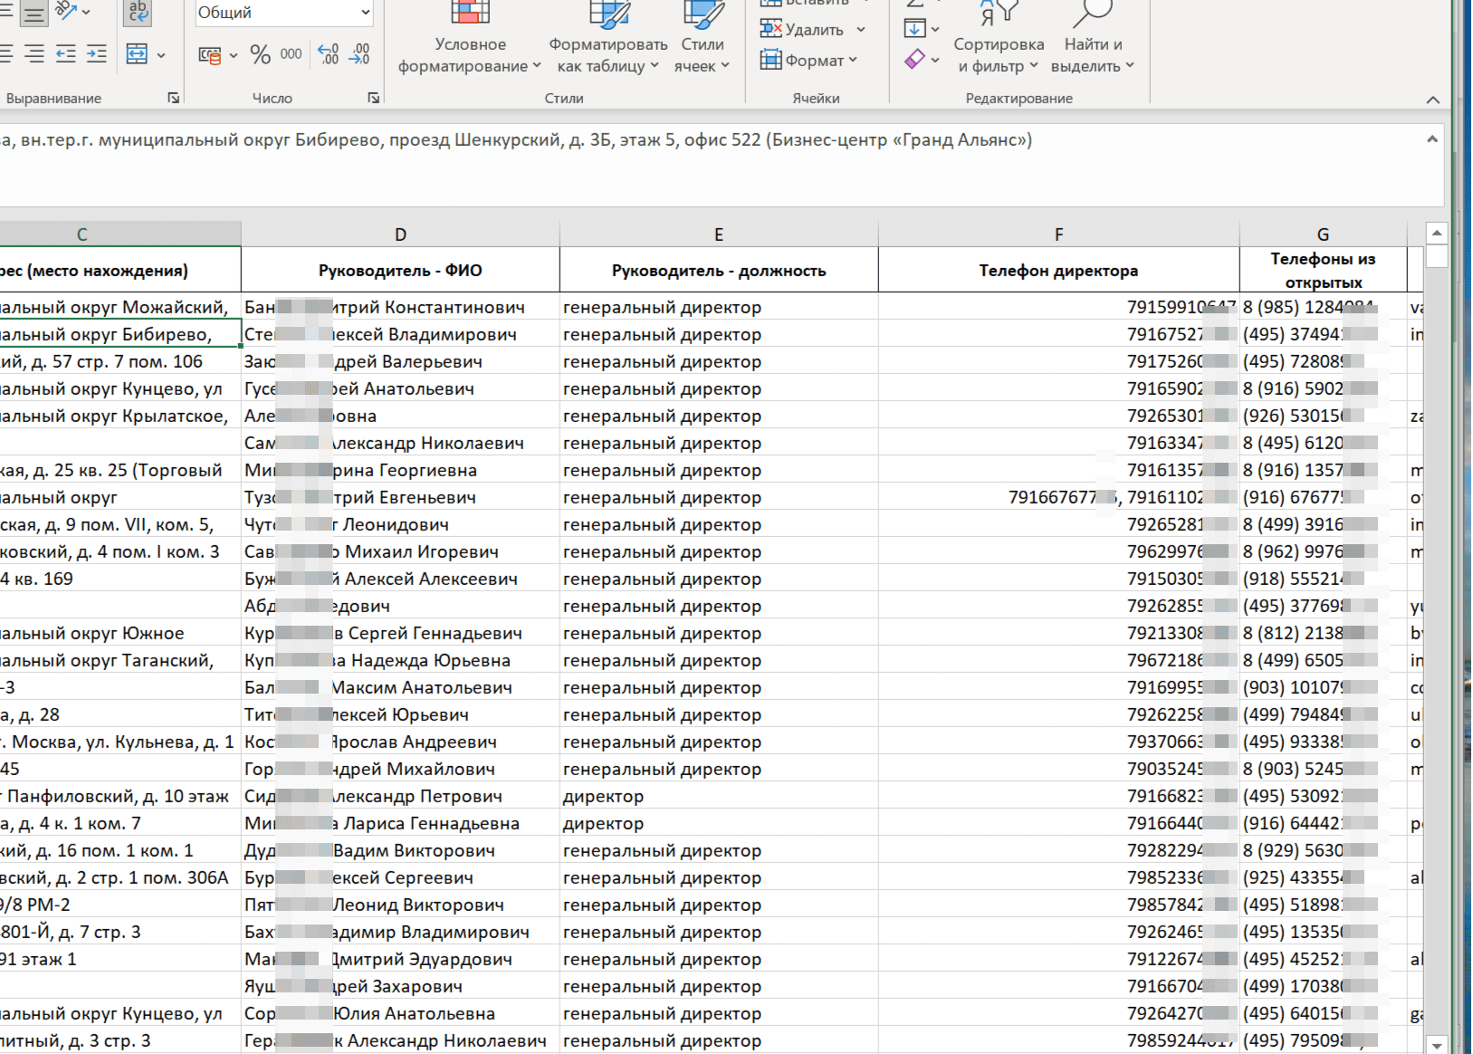This screenshot has height=1054, width=1473.
Task: Select address cell 'Москва, ул. Кульнева, д. 1'
Action: (120, 742)
